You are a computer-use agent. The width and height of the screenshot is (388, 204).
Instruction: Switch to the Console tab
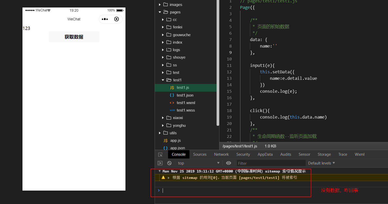coord(179,154)
